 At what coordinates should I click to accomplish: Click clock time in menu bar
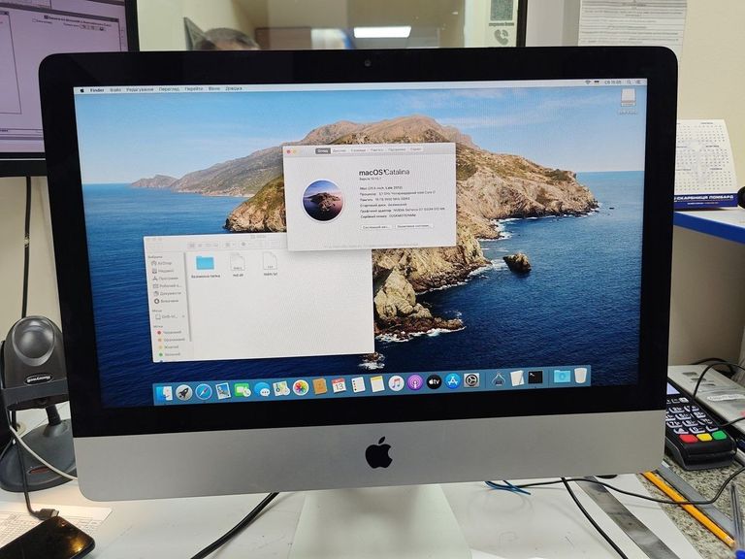612,82
